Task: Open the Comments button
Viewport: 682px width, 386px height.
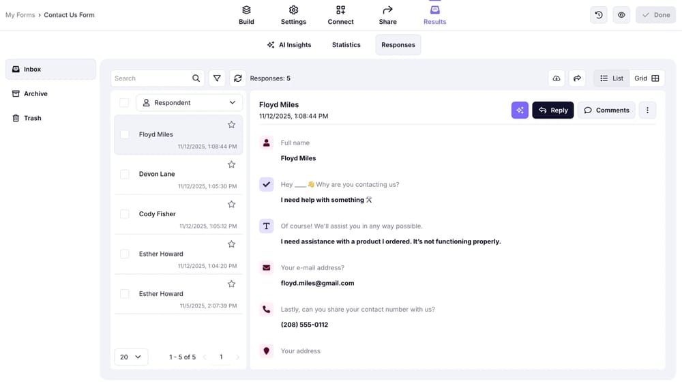Action: [606, 110]
